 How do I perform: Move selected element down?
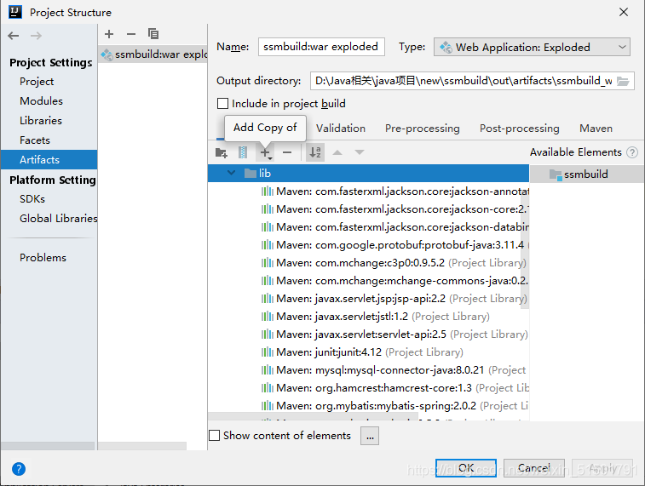(360, 153)
